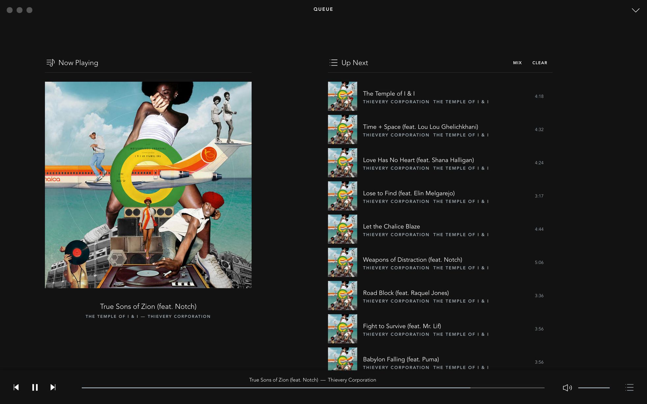Image resolution: width=647 pixels, height=404 pixels.
Task: Toggle the queue list icon in the bottom bar
Action: pos(629,388)
